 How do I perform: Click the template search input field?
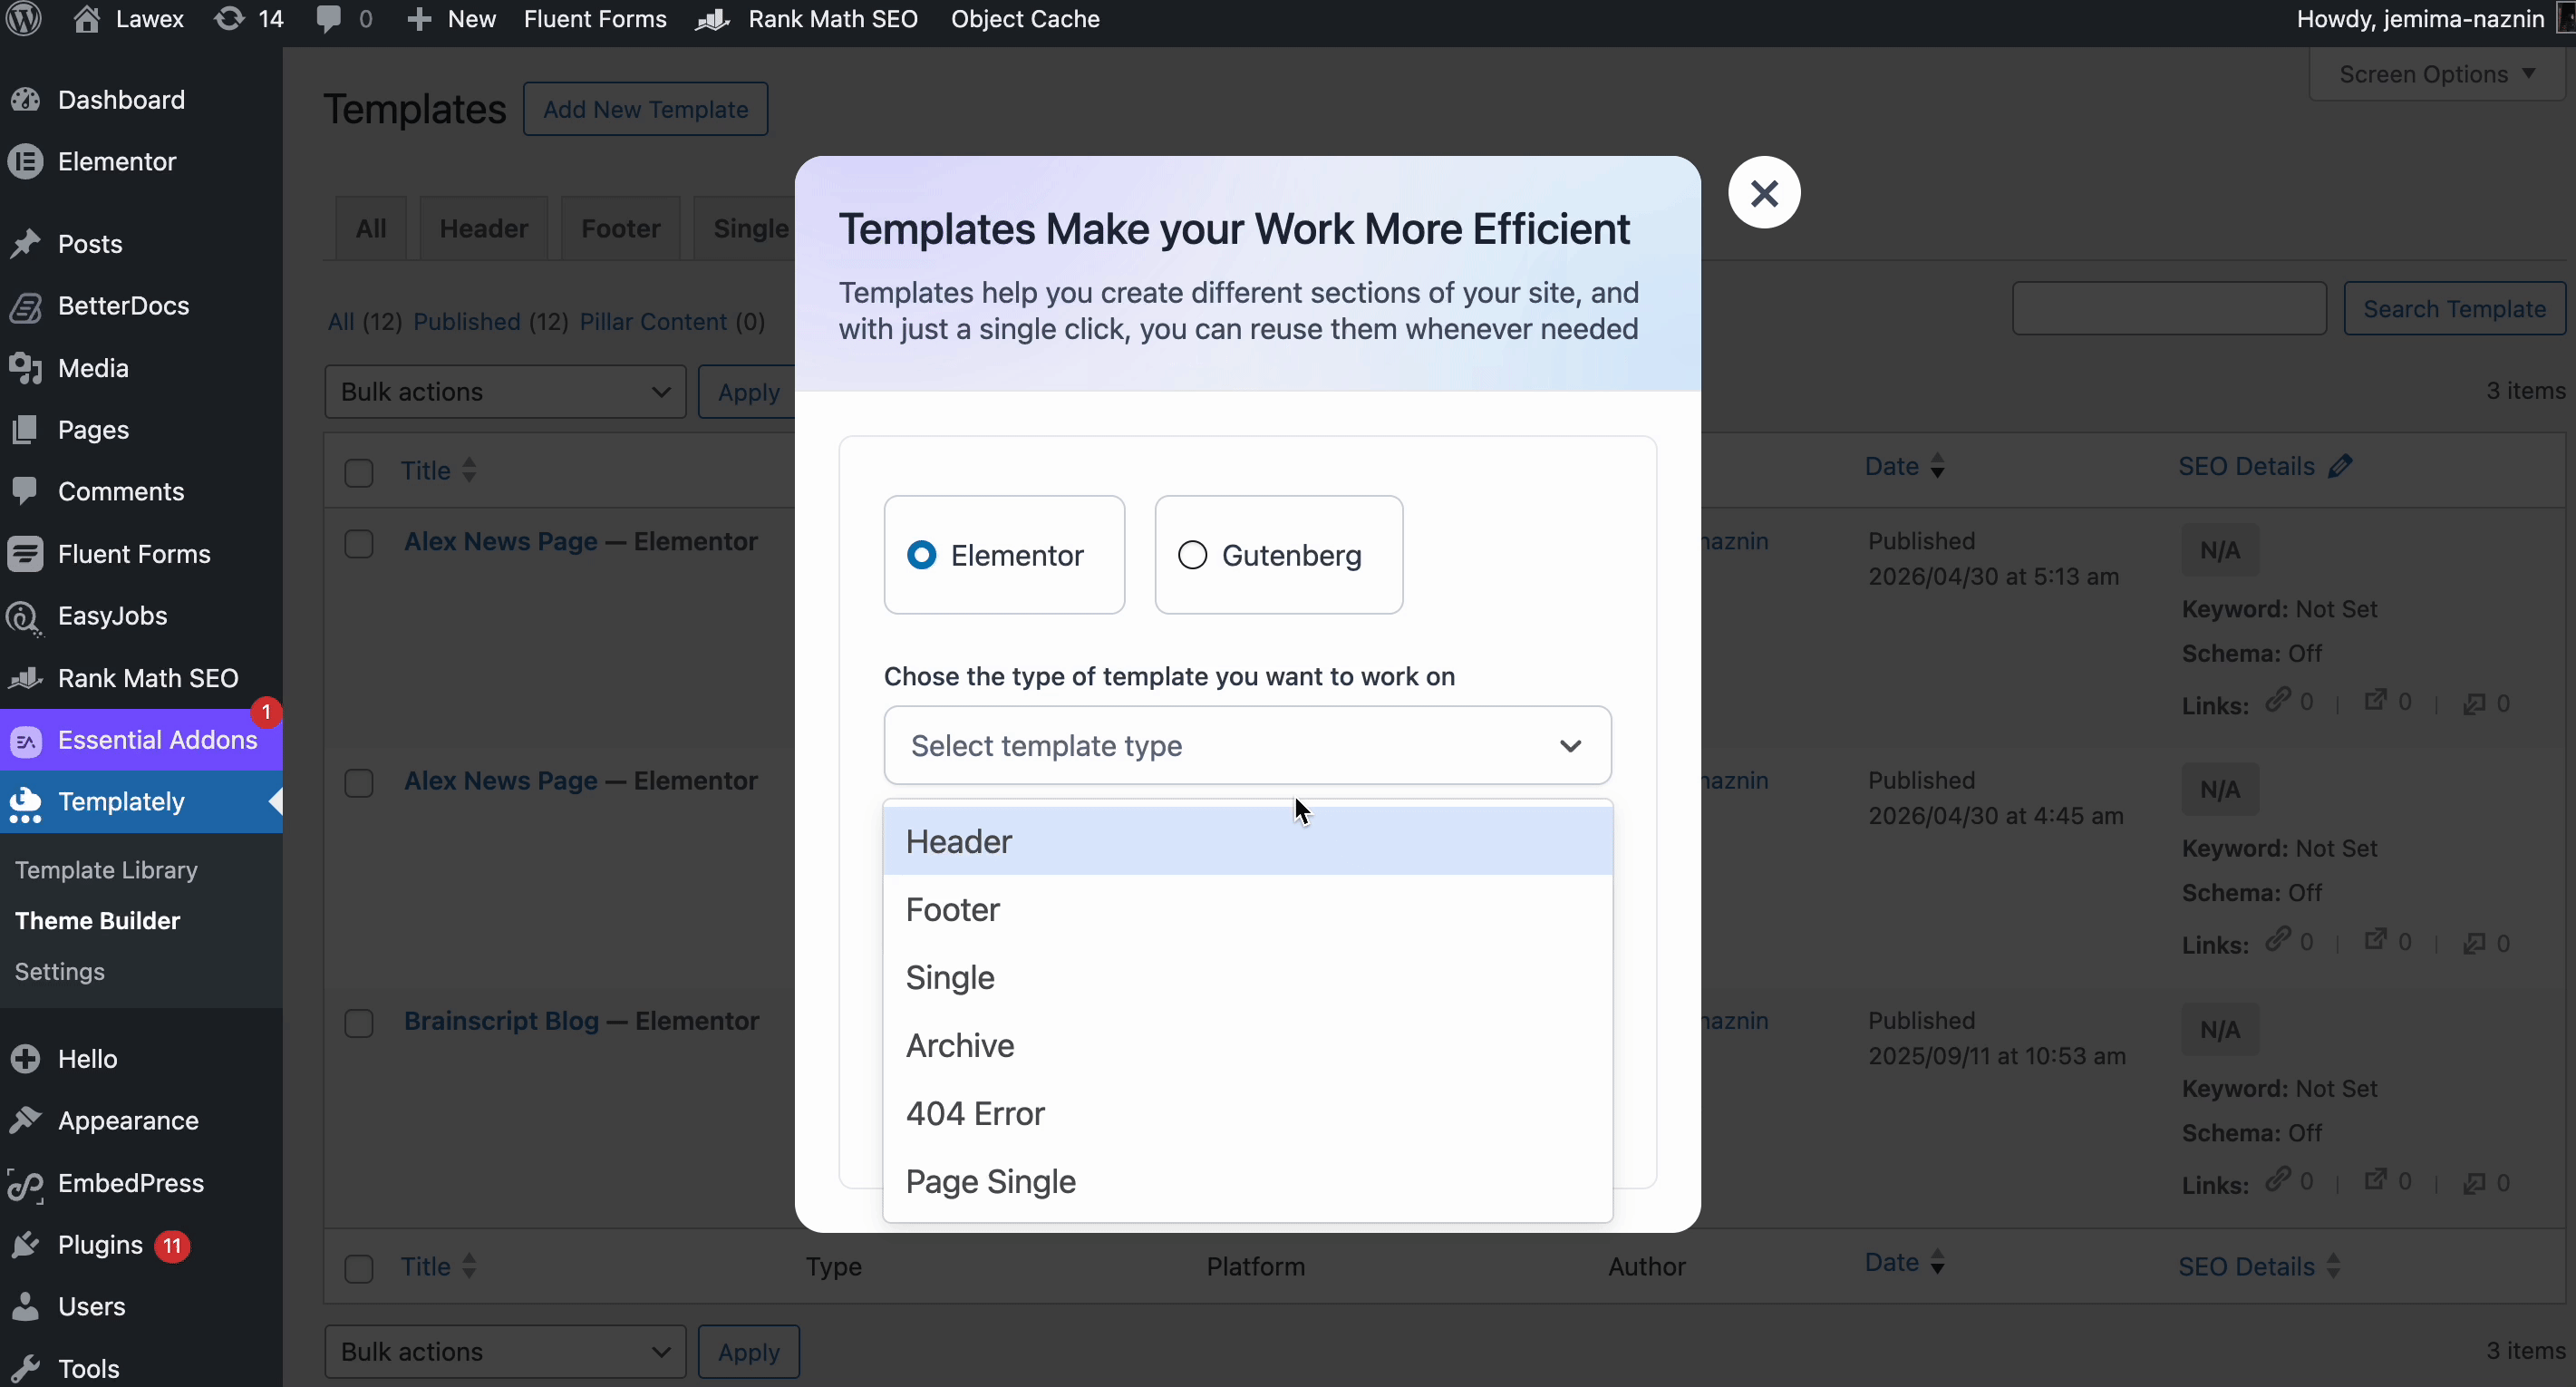click(2169, 309)
